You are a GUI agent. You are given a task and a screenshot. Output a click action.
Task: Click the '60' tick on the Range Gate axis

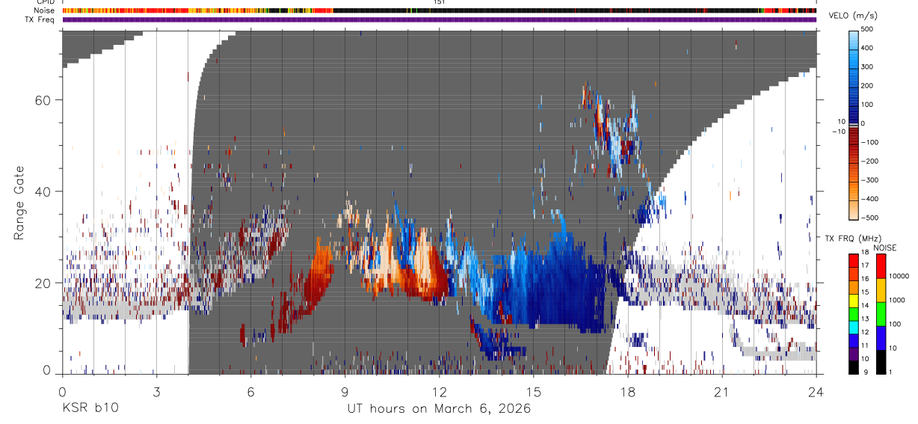43,99
